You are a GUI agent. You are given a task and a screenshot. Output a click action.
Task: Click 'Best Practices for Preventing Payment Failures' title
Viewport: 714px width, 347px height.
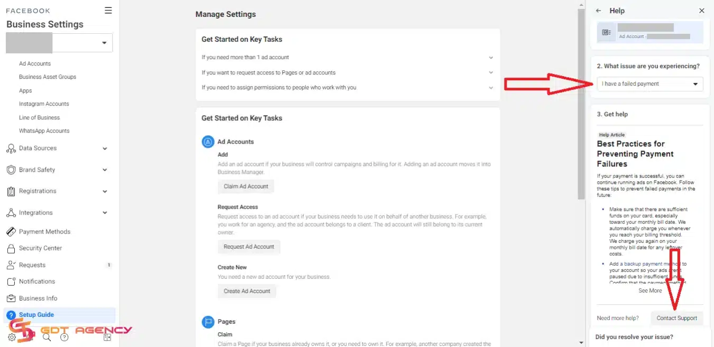tap(635, 154)
